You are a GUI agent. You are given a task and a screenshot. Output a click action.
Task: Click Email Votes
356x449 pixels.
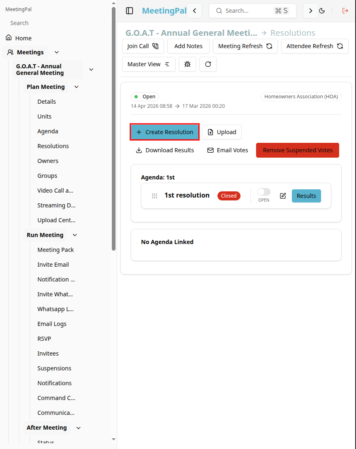(x=228, y=150)
